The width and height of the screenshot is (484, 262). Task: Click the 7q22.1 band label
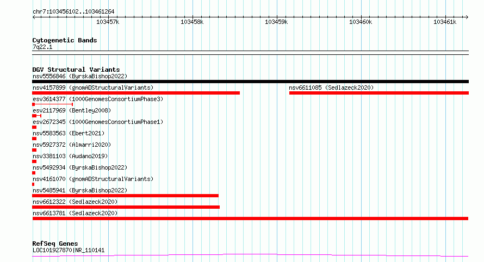(x=42, y=47)
